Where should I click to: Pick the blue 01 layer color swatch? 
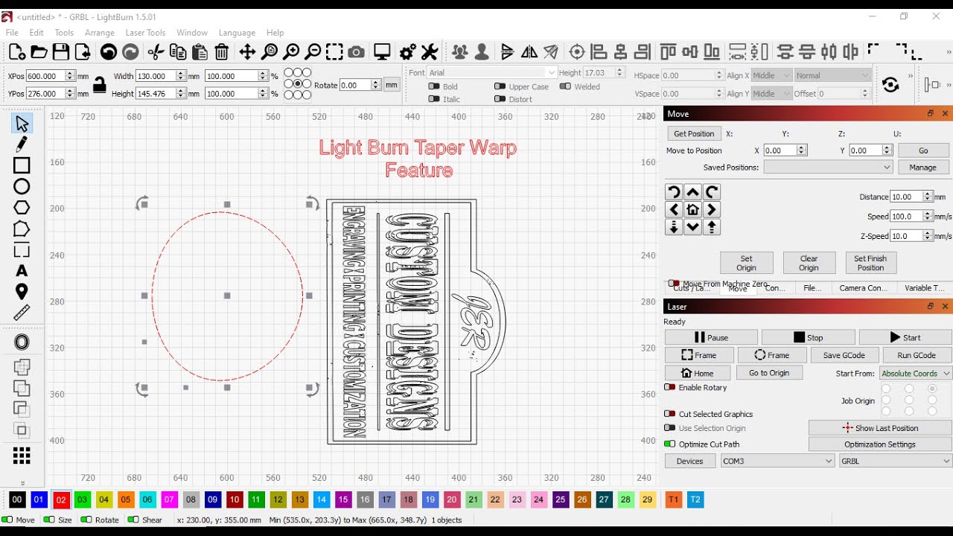[39, 500]
